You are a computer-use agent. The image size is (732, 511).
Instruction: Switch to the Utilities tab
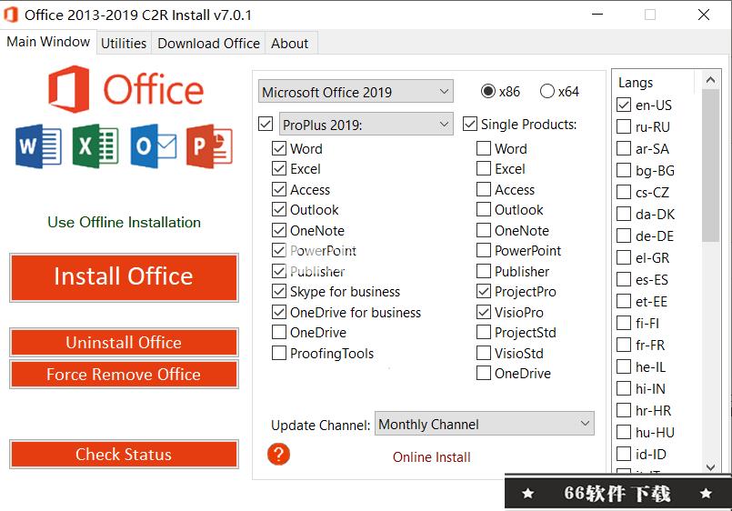point(124,44)
